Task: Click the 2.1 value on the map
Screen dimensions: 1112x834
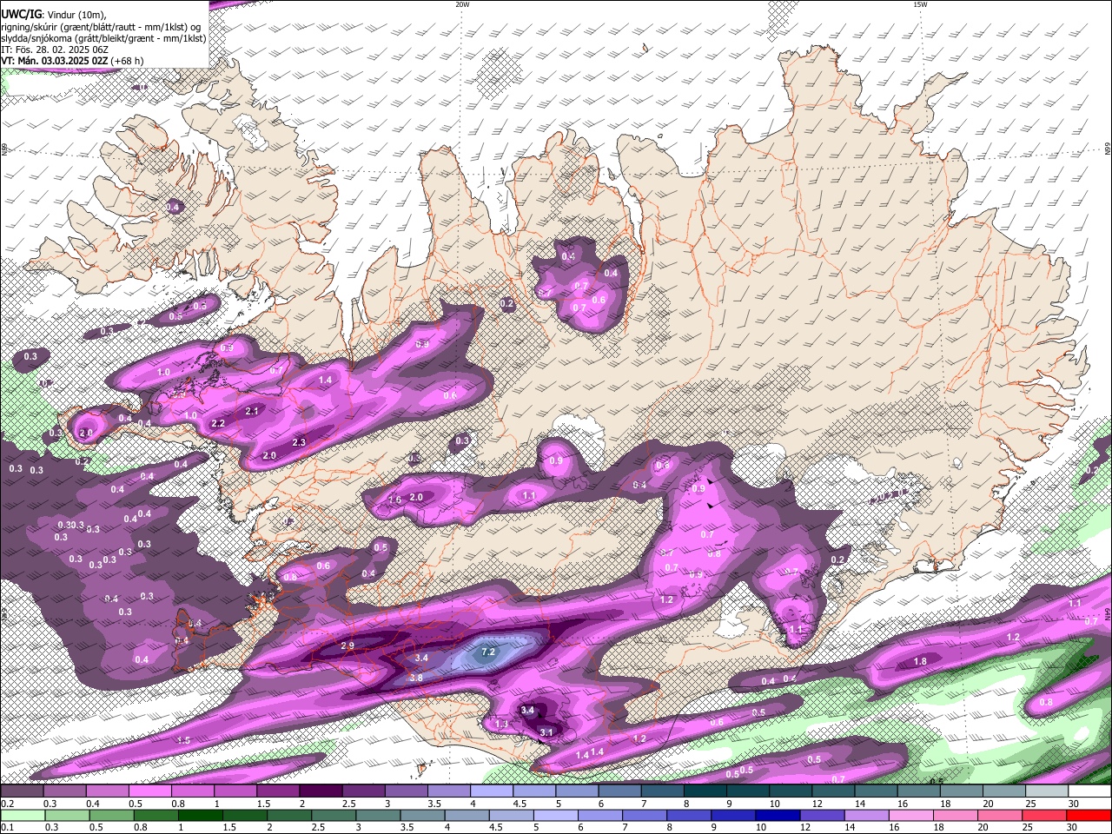Action: (253, 411)
